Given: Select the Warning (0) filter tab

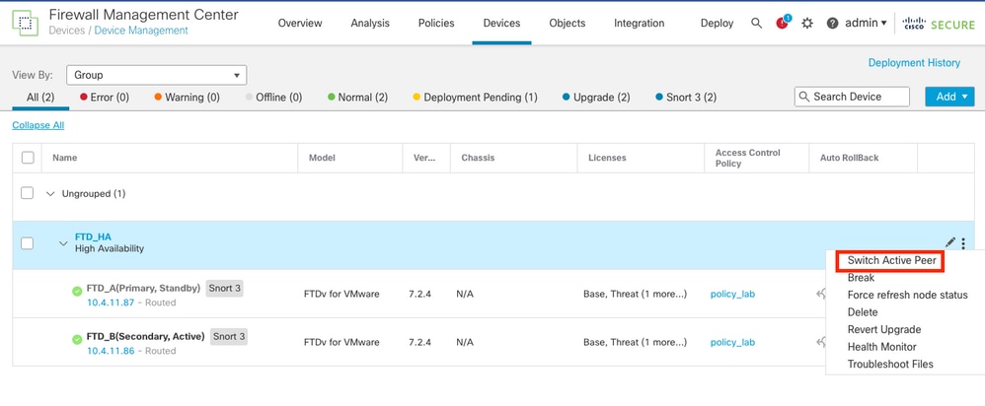Looking at the screenshot, I should (x=188, y=98).
